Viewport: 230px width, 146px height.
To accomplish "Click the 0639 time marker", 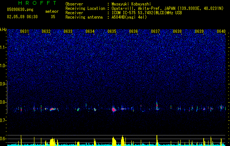I will point(199,31).
